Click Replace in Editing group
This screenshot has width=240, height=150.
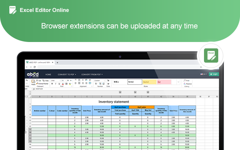tap(187, 84)
